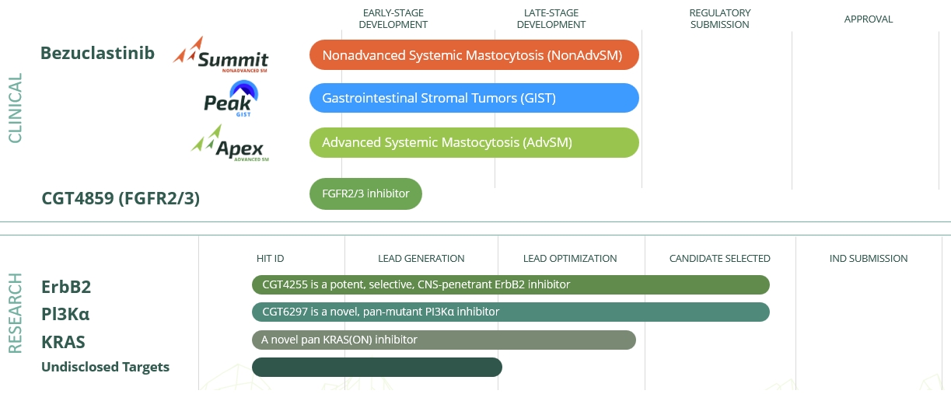The image size is (951, 394).
Task: Select the Lead Optimization column header
Action: coord(570,258)
